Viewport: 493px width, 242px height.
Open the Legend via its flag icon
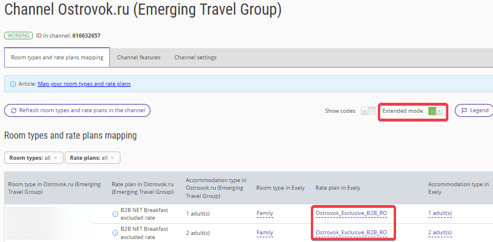coord(464,110)
